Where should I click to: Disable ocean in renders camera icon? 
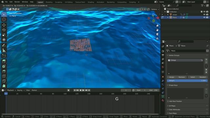[x=207, y=14]
